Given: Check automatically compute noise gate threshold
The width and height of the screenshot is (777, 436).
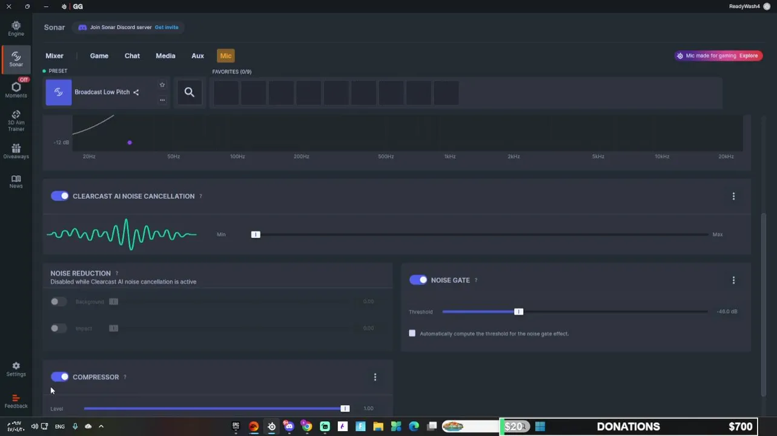Looking at the screenshot, I should (412, 333).
